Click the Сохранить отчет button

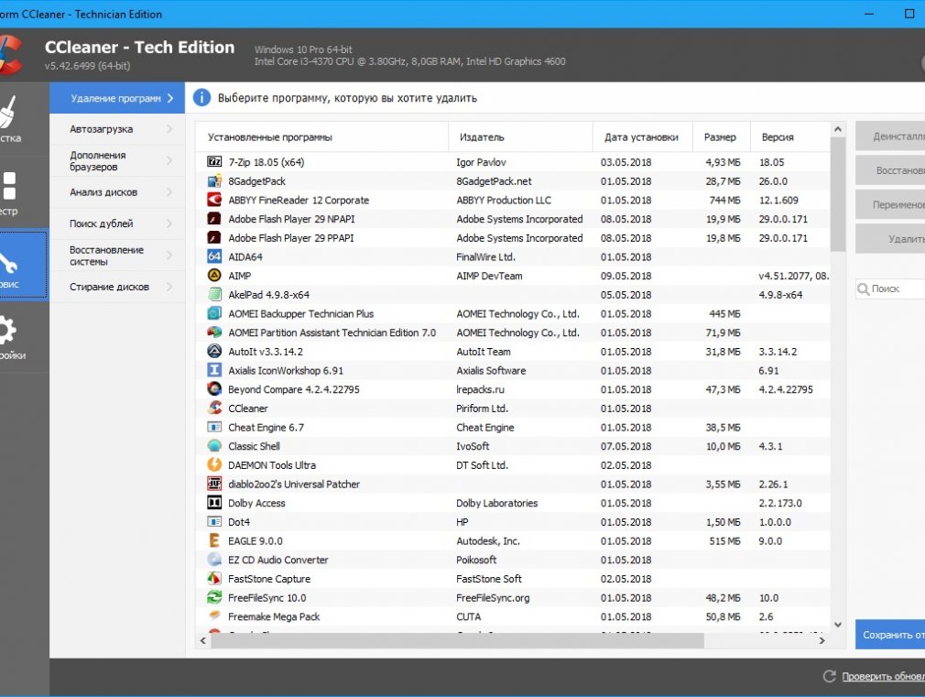[x=890, y=635]
